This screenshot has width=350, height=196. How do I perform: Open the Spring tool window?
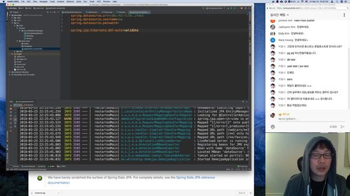(42, 166)
